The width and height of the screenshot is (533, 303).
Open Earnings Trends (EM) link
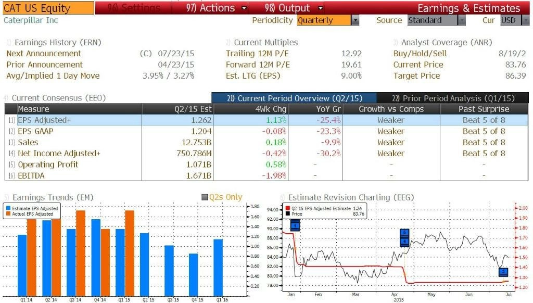pos(53,197)
